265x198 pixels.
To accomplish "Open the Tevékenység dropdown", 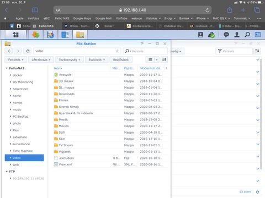I will [x=70, y=60].
